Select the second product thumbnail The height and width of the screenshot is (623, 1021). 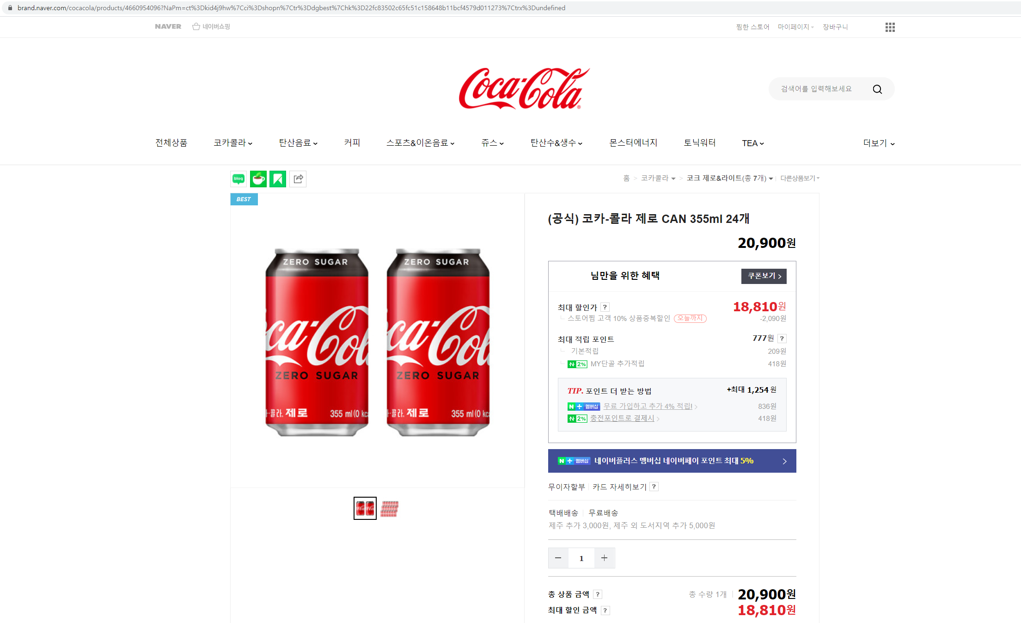point(389,508)
